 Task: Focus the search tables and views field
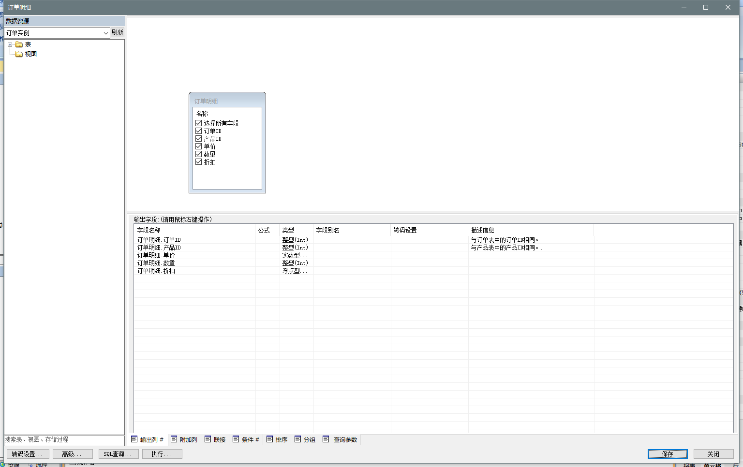pyautogui.click(x=64, y=440)
